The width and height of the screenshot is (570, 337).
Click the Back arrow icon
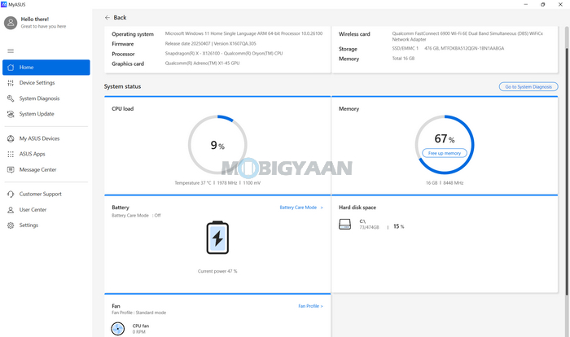(x=107, y=17)
